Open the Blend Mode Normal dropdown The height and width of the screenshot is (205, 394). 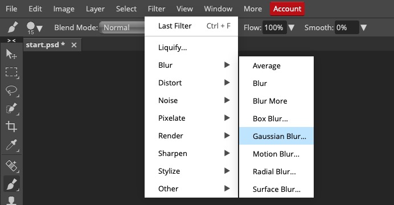click(122, 27)
